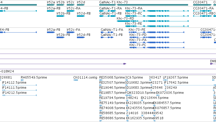Screen dimensions: 216x122
Task: Open the GalNAc-T1 gene label
Action: pyautogui.click(x=107, y=2)
